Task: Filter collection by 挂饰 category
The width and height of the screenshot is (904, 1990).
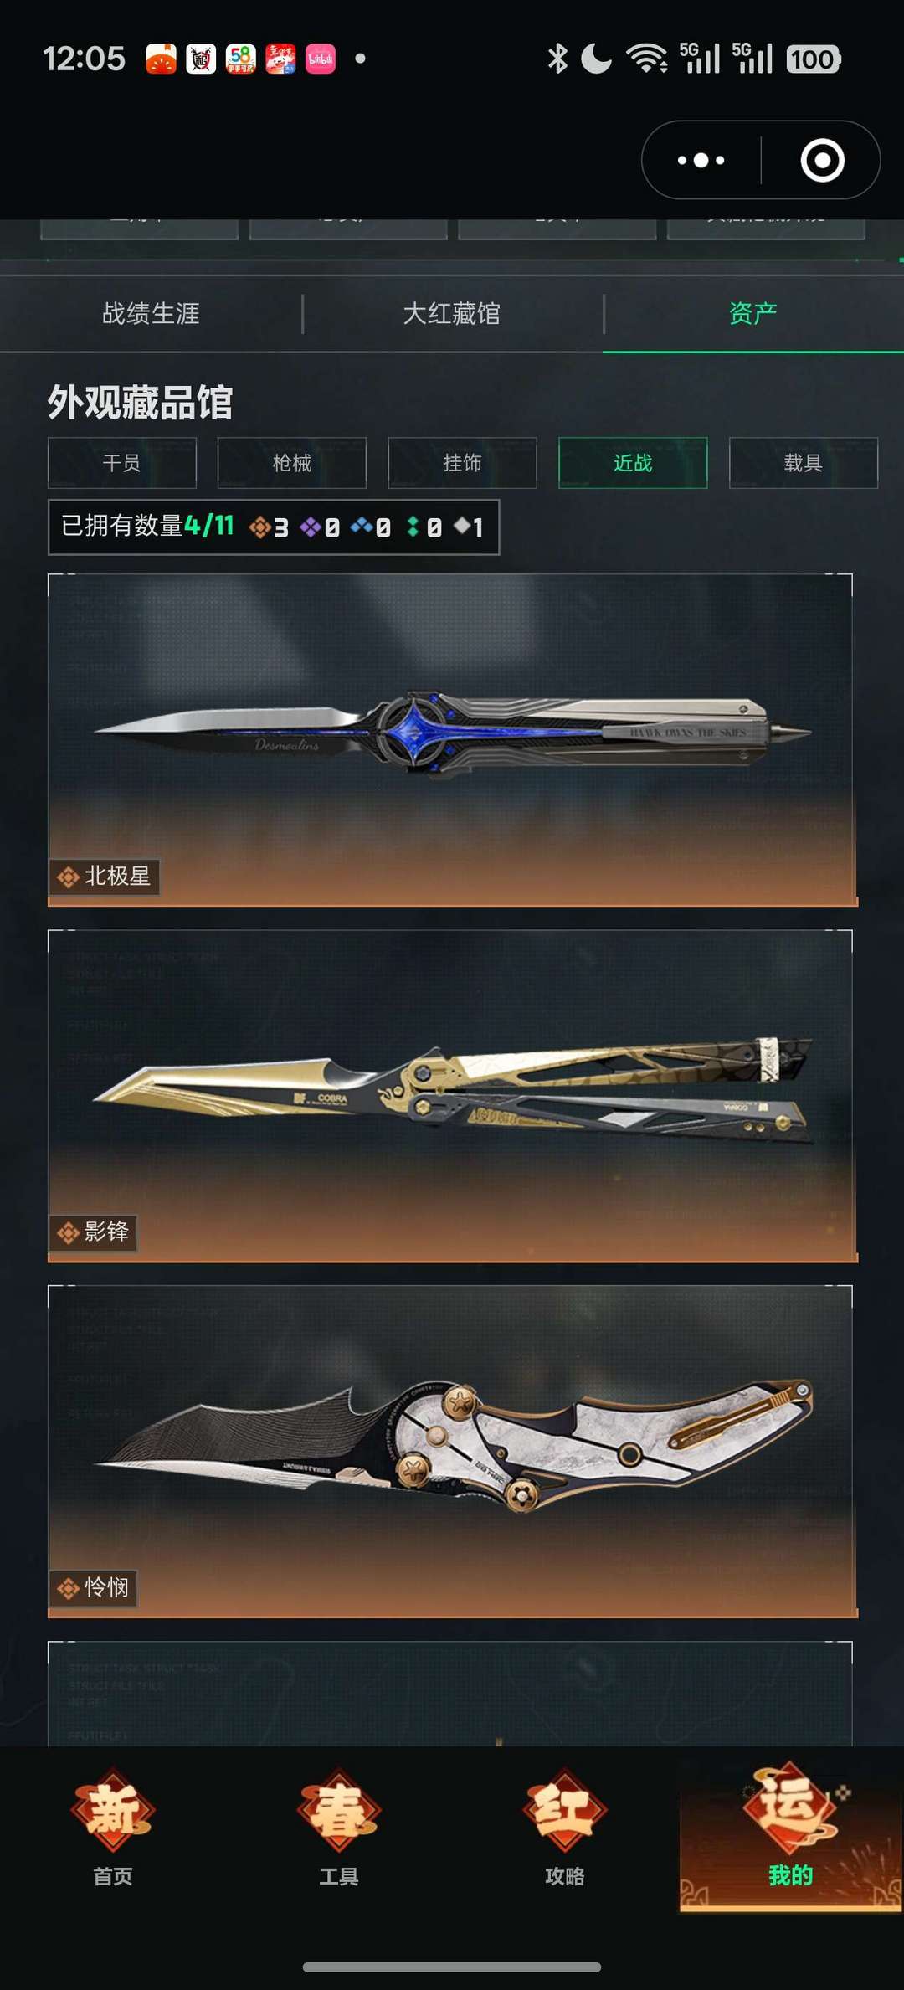Action: (x=462, y=463)
